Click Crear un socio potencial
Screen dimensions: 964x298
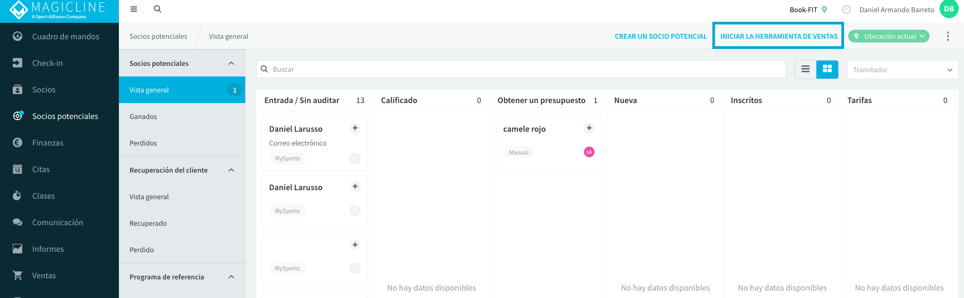pos(661,36)
